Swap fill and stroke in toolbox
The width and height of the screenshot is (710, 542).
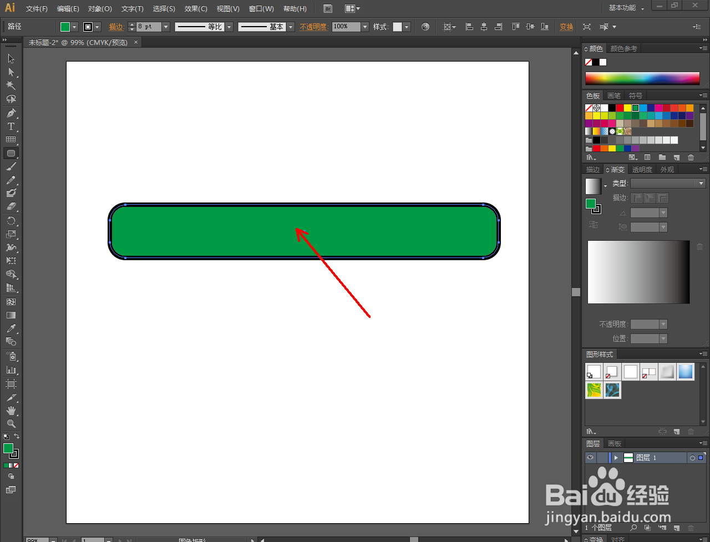[x=17, y=437]
